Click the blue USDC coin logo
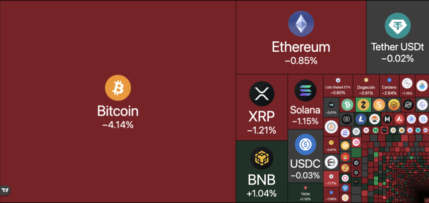The height and width of the screenshot is (203, 429). [305, 144]
